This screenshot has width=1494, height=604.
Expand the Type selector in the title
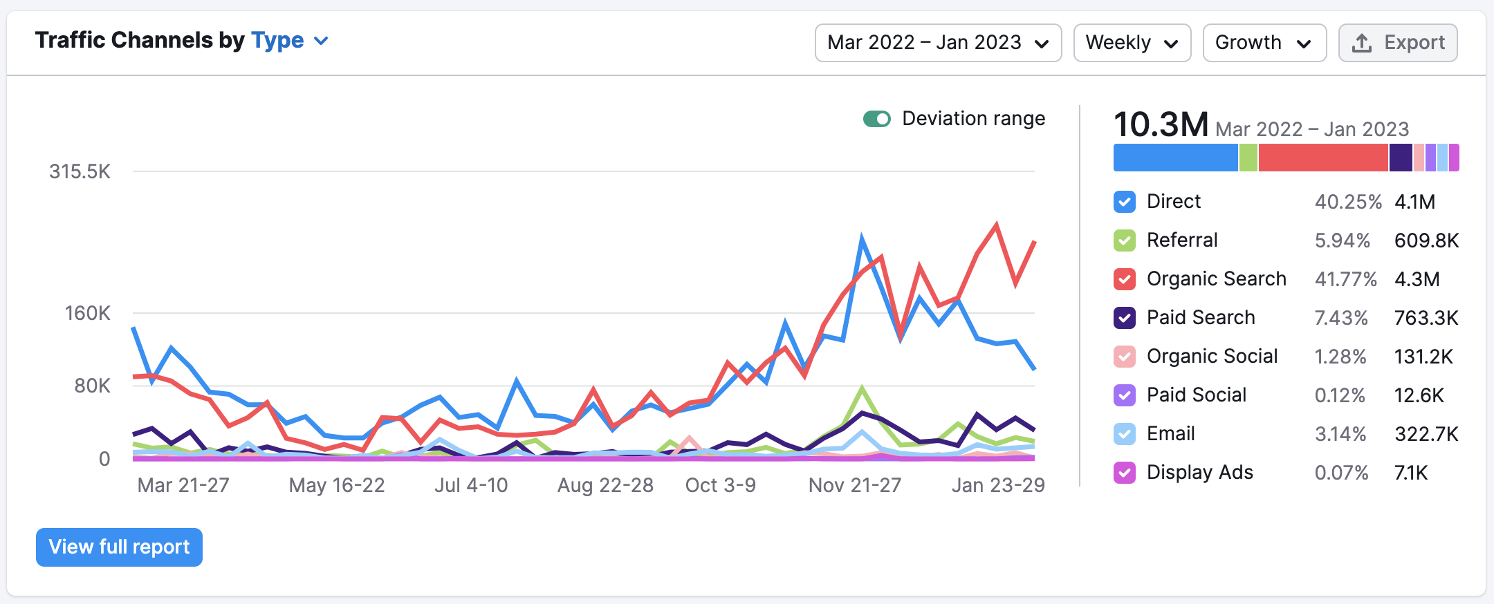(290, 41)
